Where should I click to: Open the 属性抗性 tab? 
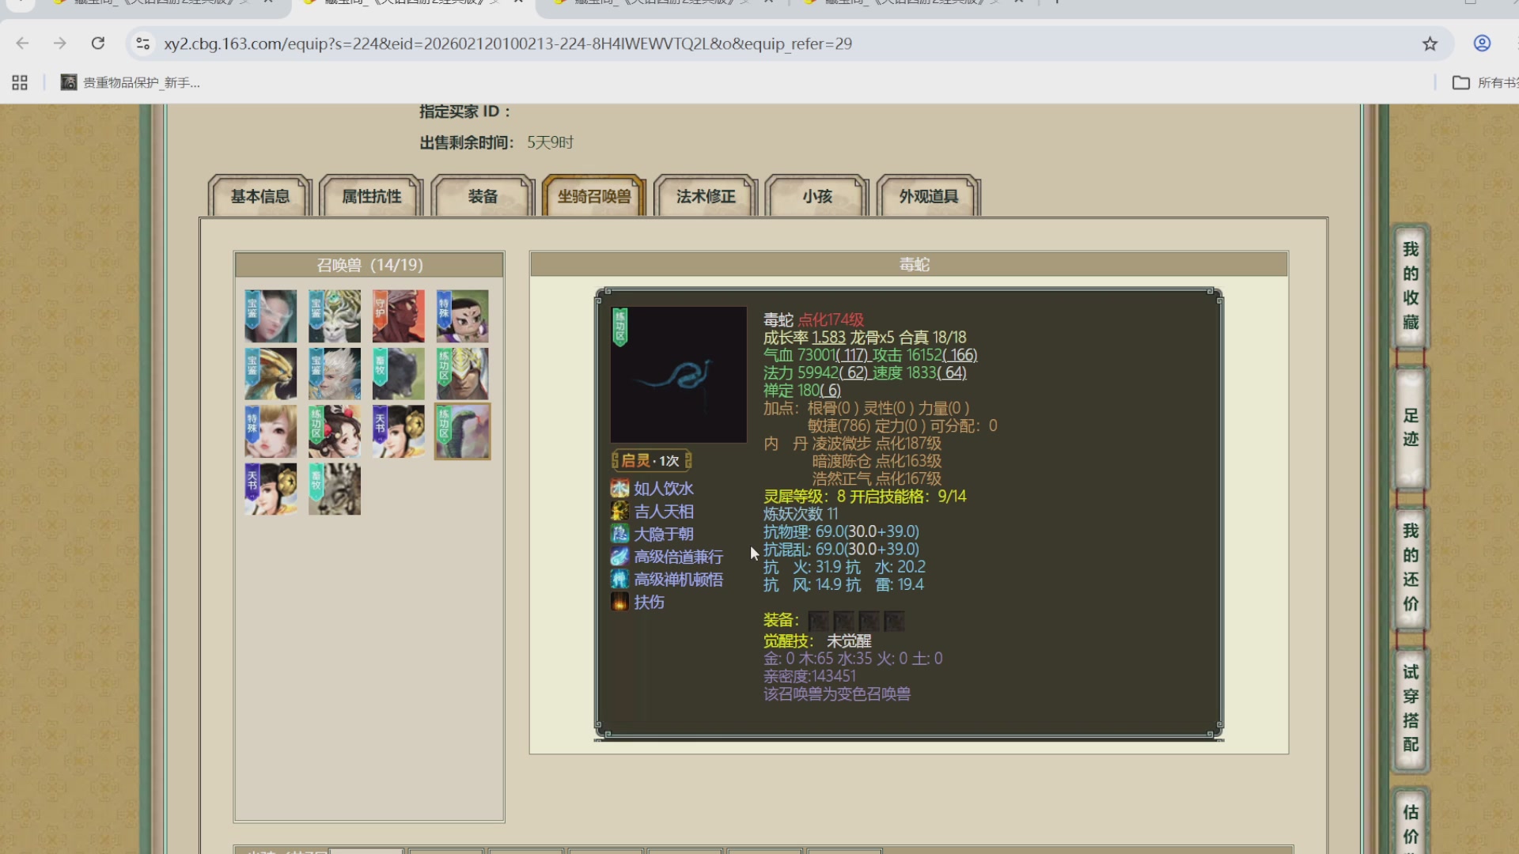coord(371,196)
